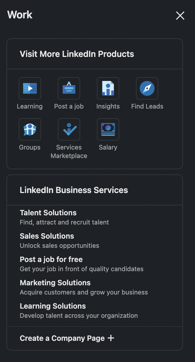Click Create a Company Page text
Image resolution: width=195 pixels, height=362 pixels.
click(62, 338)
